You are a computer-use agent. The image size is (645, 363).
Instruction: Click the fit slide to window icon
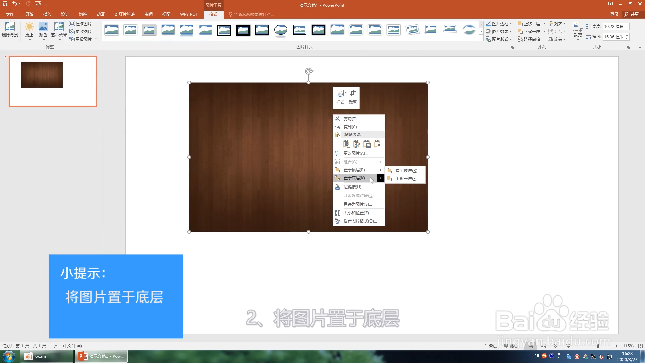click(x=640, y=346)
